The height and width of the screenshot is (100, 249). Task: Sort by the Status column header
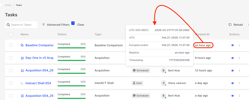62,34
